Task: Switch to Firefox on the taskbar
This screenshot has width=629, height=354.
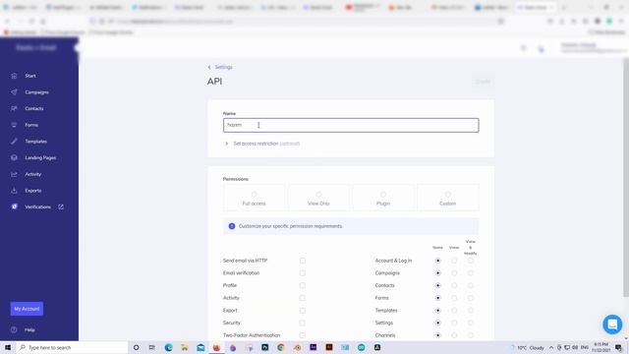Action: 216,347
